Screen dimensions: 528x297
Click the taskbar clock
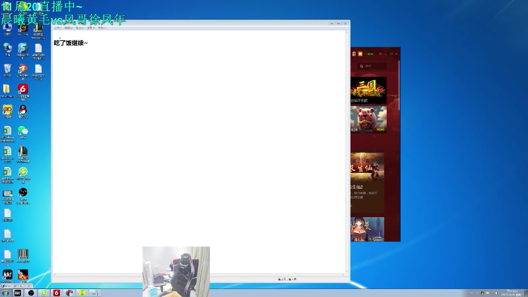point(512,293)
